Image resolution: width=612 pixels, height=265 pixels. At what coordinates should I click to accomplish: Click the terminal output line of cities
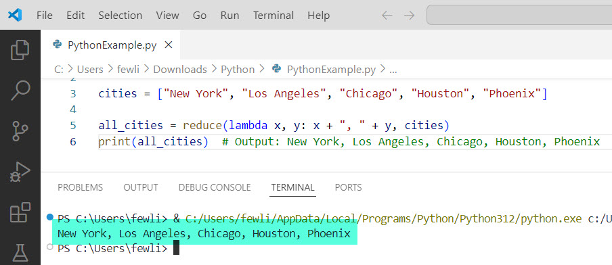(204, 234)
